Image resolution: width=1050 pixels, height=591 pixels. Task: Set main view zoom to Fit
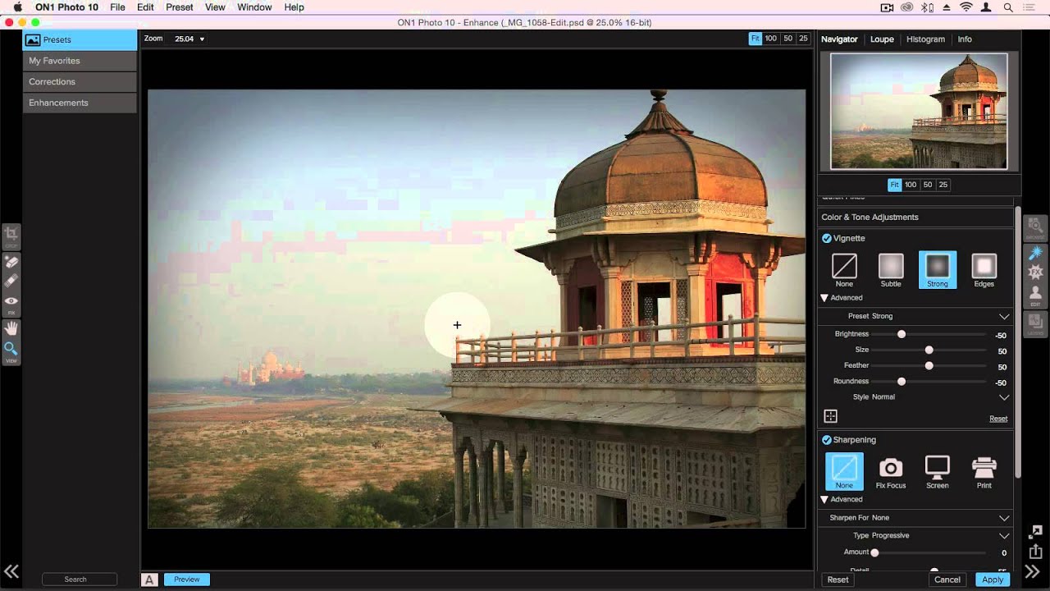[755, 39]
